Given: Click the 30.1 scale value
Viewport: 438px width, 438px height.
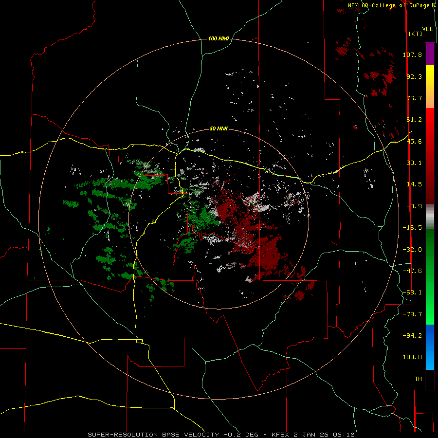Looking at the screenshot, I should tap(414, 163).
